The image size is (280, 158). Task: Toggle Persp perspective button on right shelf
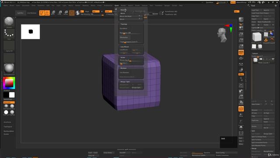click(241, 53)
